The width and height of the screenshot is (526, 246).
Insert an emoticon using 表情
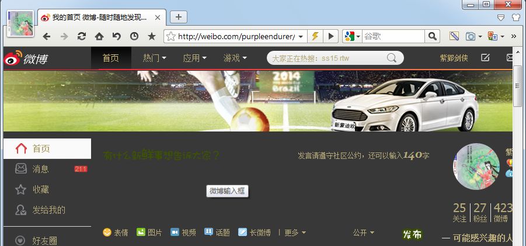(116, 233)
